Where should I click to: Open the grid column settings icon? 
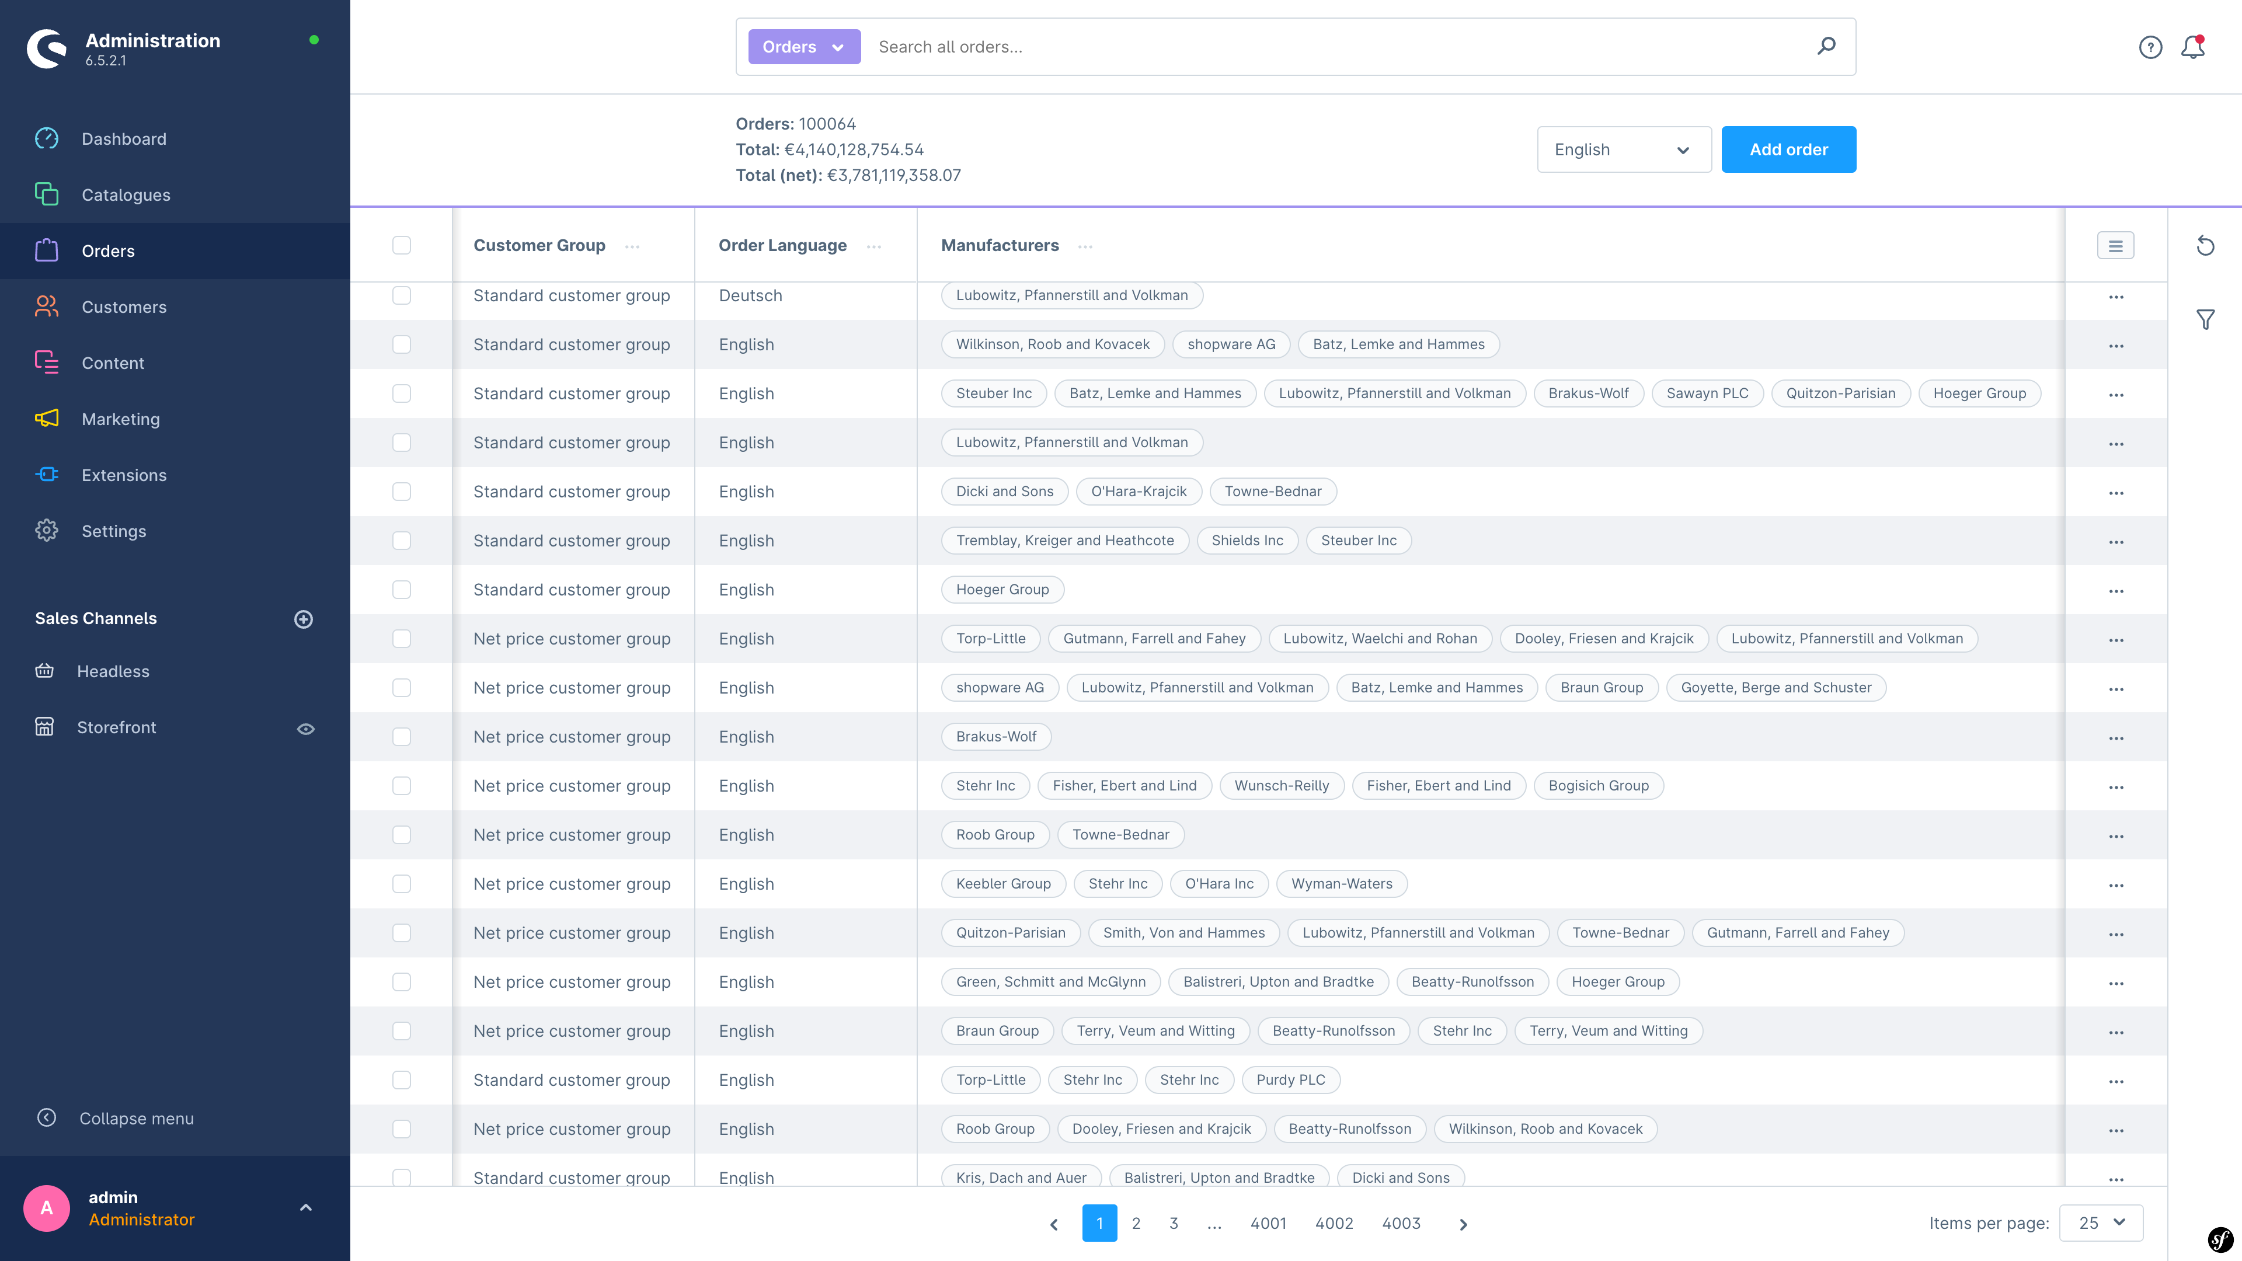click(x=2115, y=245)
